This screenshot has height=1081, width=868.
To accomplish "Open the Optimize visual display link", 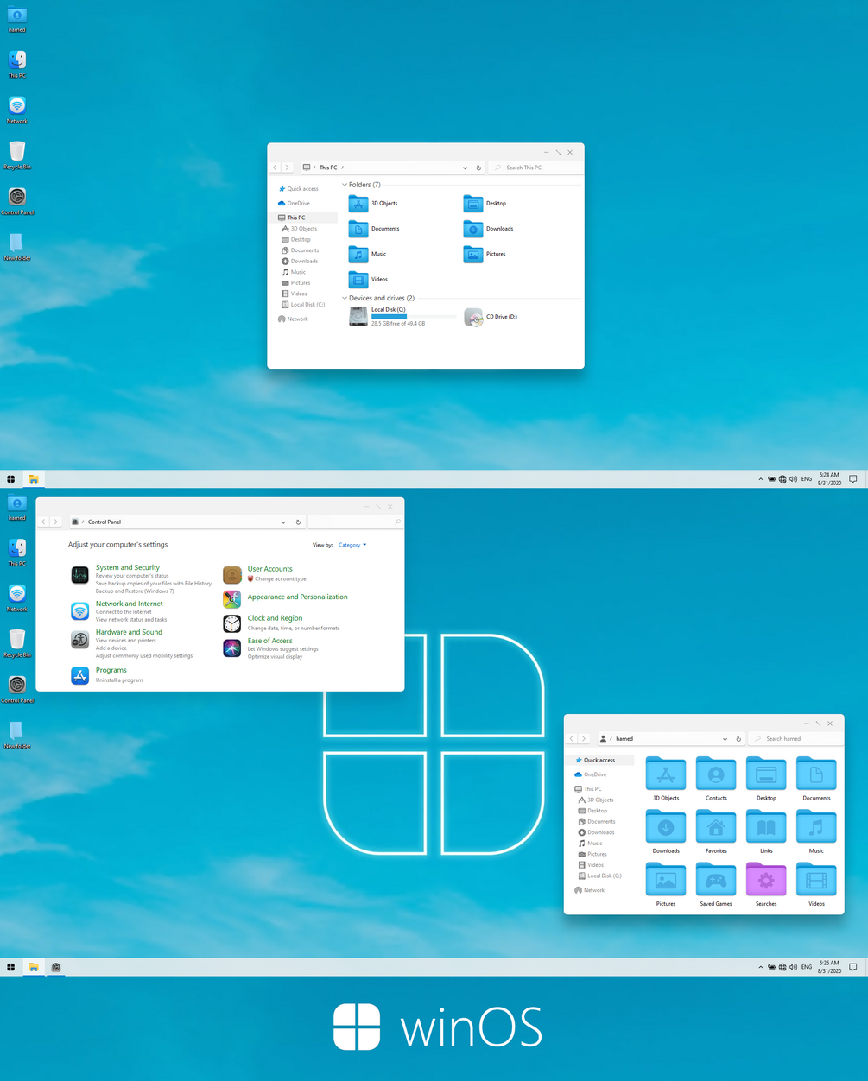I will pos(276,657).
